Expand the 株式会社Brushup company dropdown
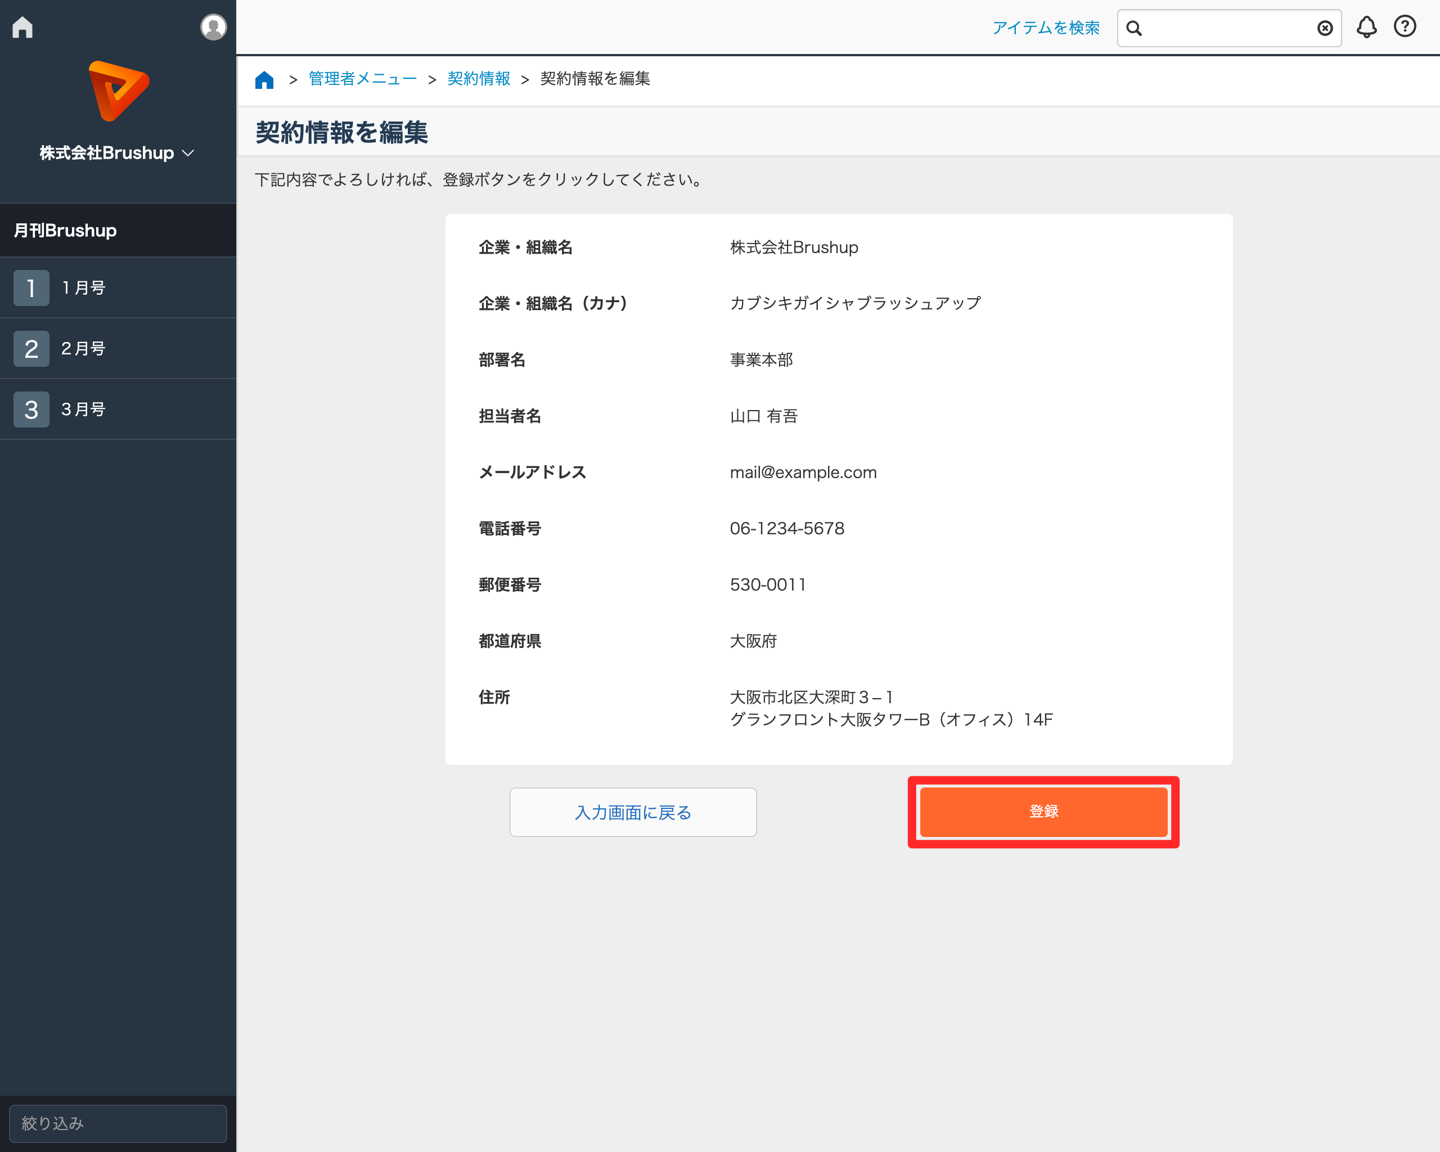The width and height of the screenshot is (1440, 1152). (x=117, y=153)
